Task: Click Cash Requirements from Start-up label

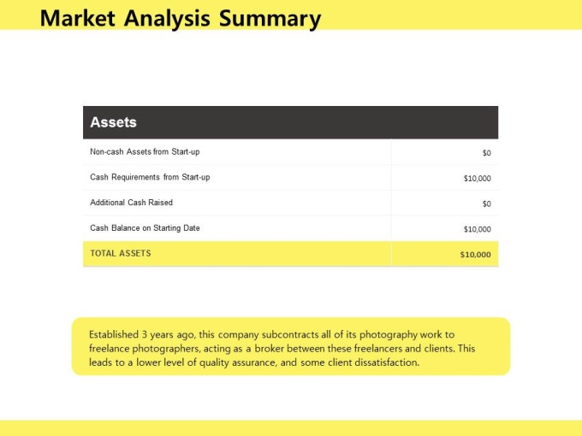Action: (x=150, y=177)
